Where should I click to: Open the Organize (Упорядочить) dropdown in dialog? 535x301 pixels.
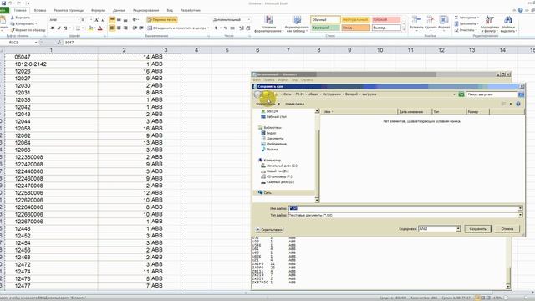click(267, 104)
